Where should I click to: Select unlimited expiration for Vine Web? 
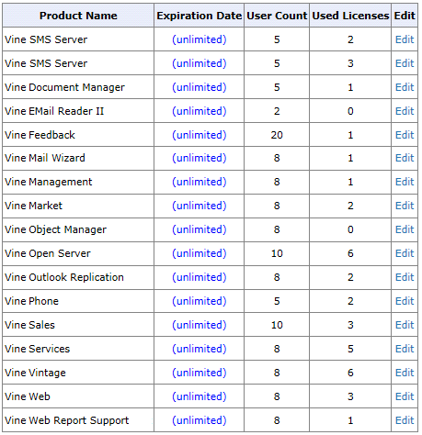(x=200, y=396)
